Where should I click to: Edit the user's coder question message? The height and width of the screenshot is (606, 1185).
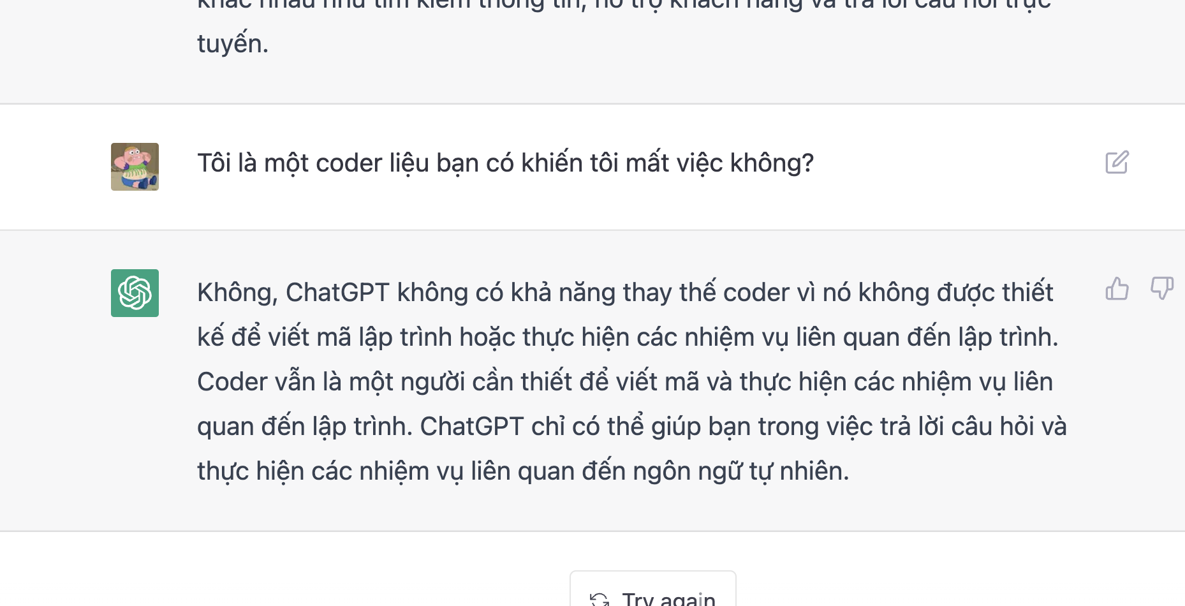click(x=1117, y=163)
